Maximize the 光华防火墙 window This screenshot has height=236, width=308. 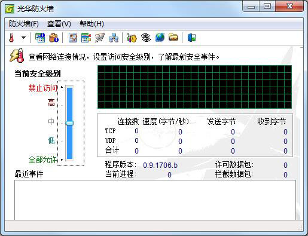[267, 7]
